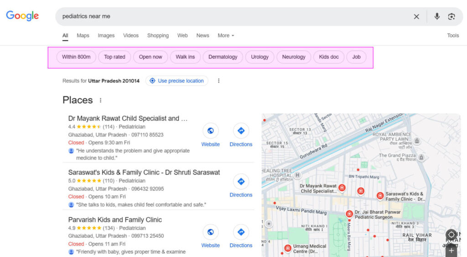Select the Urology filter chip
The height and width of the screenshot is (257, 467).
pos(259,57)
